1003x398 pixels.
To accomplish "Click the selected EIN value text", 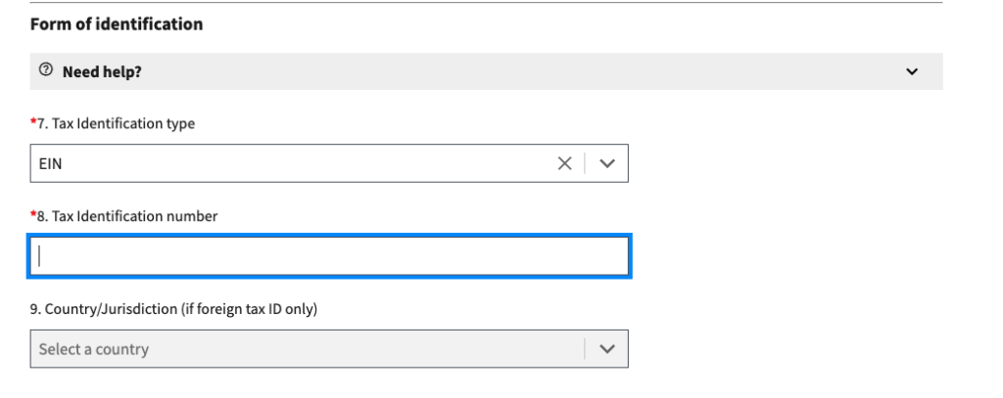I will point(49,163).
